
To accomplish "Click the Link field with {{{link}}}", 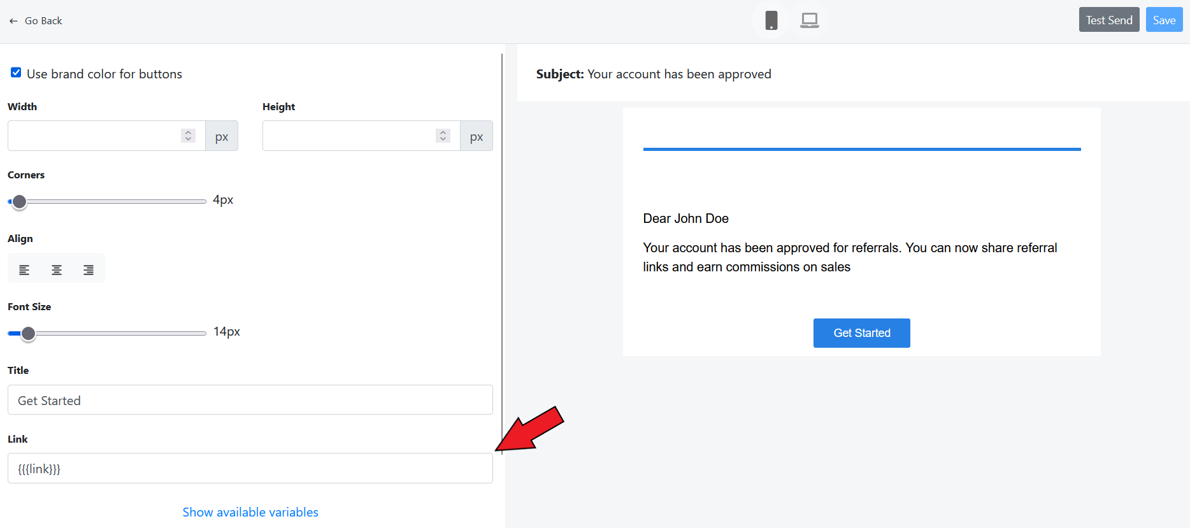I will pos(250,469).
